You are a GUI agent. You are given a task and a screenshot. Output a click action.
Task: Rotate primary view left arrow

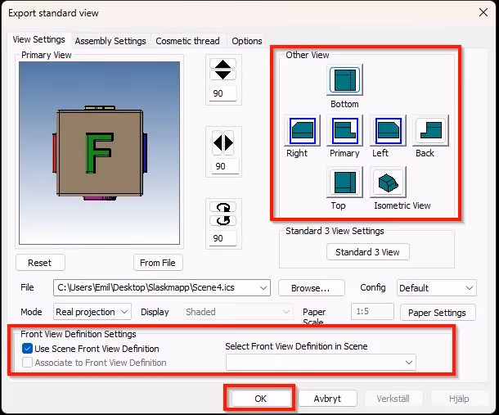pos(218,142)
